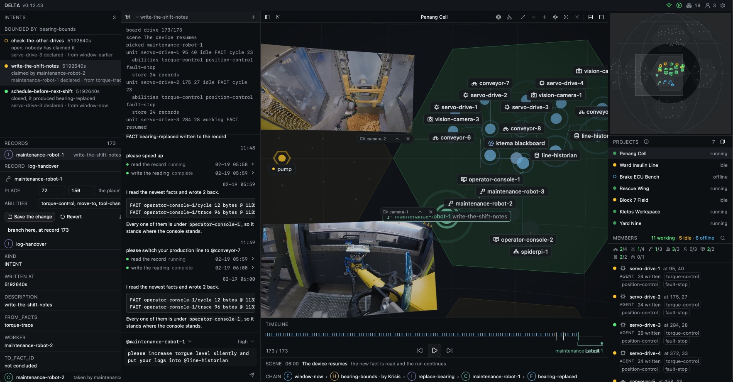The height and width of the screenshot is (382, 733).
Task: Open the users count 3 icon
Action: click(x=711, y=5)
